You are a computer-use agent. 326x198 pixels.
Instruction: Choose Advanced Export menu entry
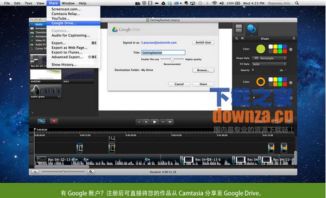point(73,57)
